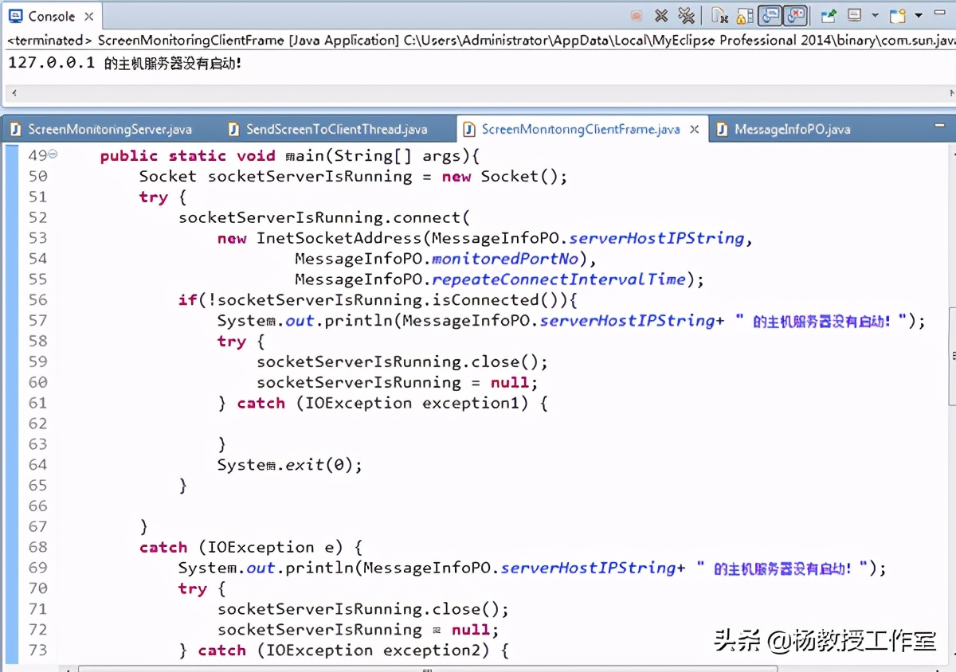Click 'serverHostIPString' on line 57
The image size is (956, 672).
pos(627,321)
